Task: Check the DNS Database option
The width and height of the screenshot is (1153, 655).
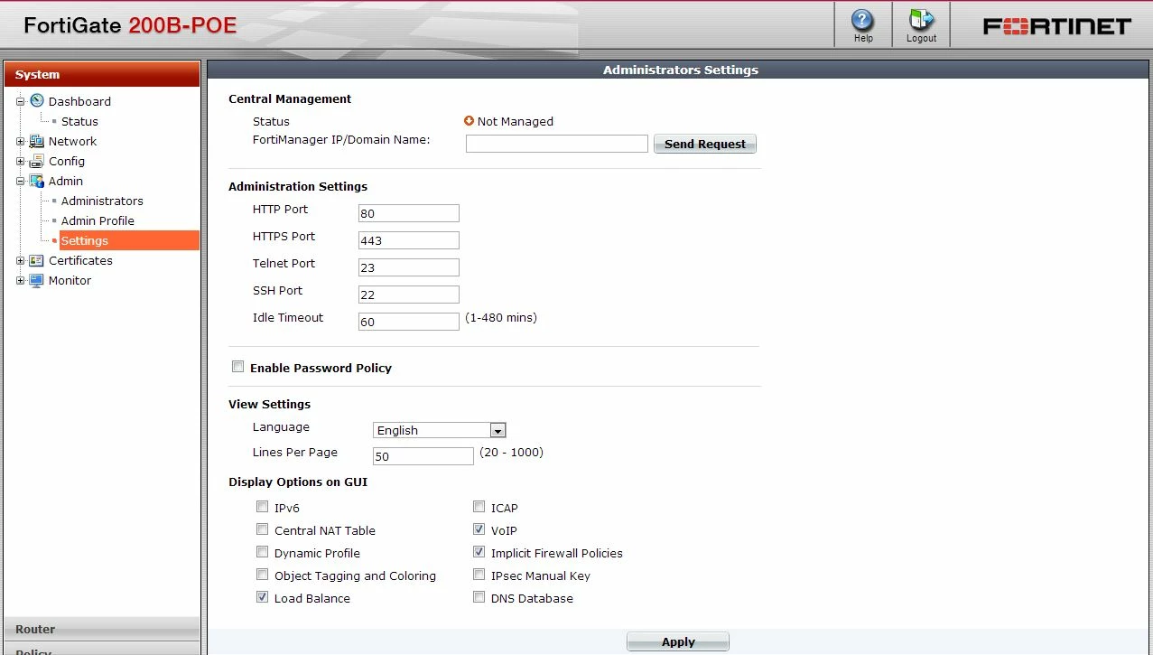Action: point(479,597)
